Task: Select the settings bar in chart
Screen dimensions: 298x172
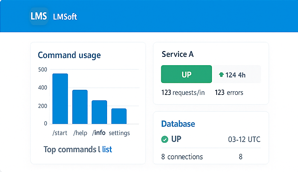Action: tap(119, 116)
